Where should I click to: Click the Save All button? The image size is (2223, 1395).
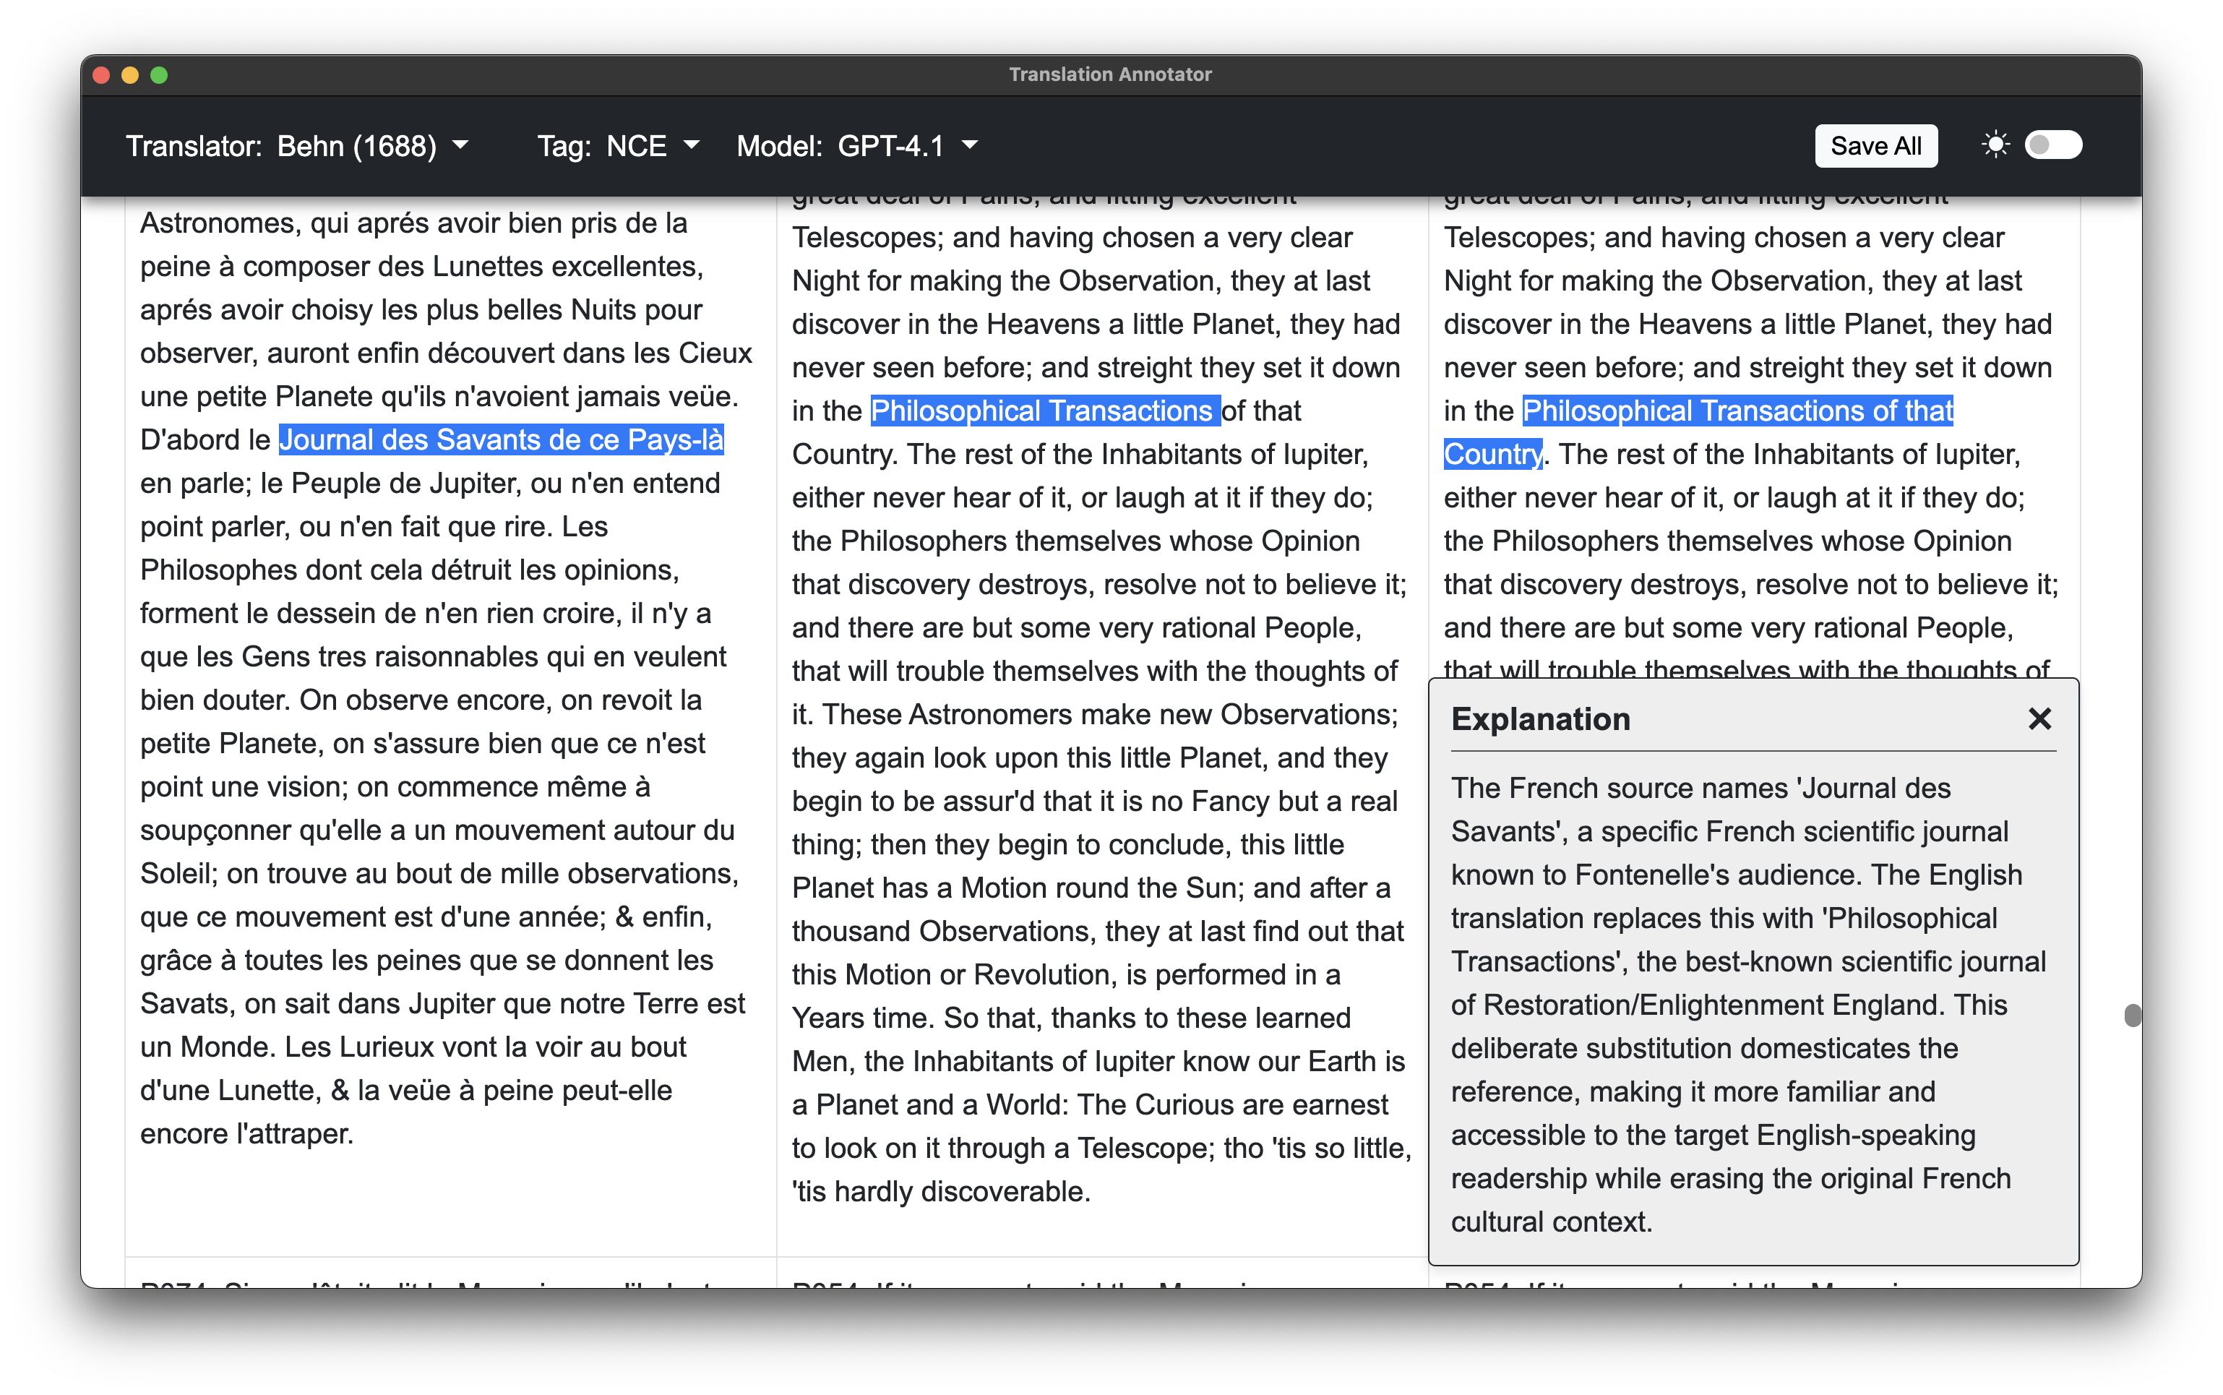click(1875, 146)
